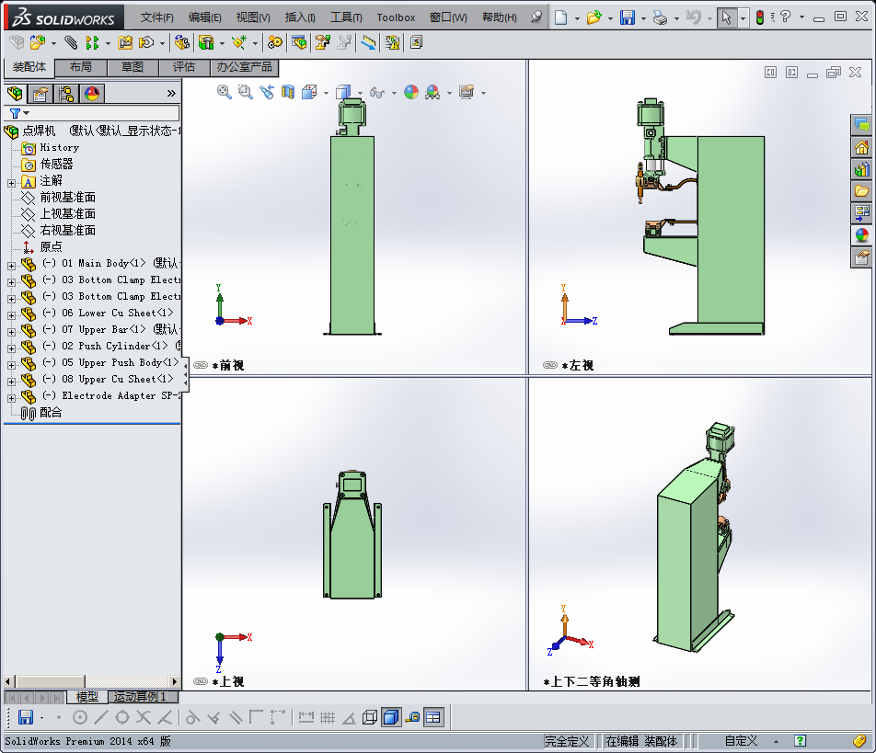Viewport: 876px width, 753px height.
Task: Click the measure tape icon in bottom toolbar
Action: point(412,717)
